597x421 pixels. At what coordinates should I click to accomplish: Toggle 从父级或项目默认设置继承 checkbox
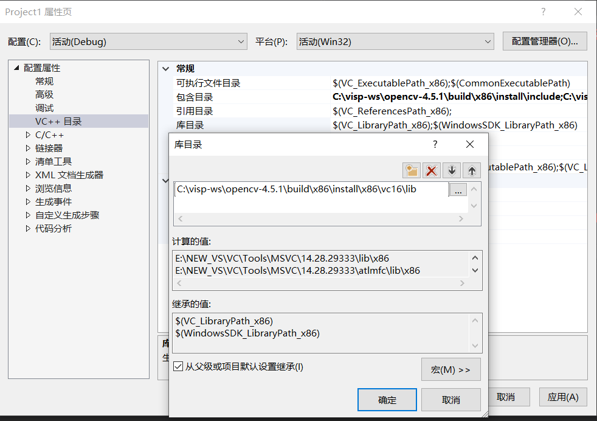[178, 366]
